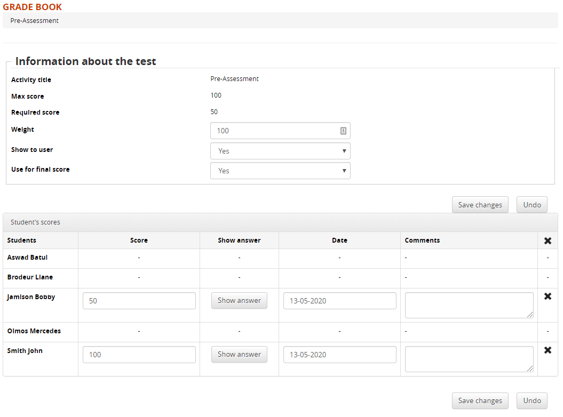Click the number stepper icon in Weight field

(343, 131)
